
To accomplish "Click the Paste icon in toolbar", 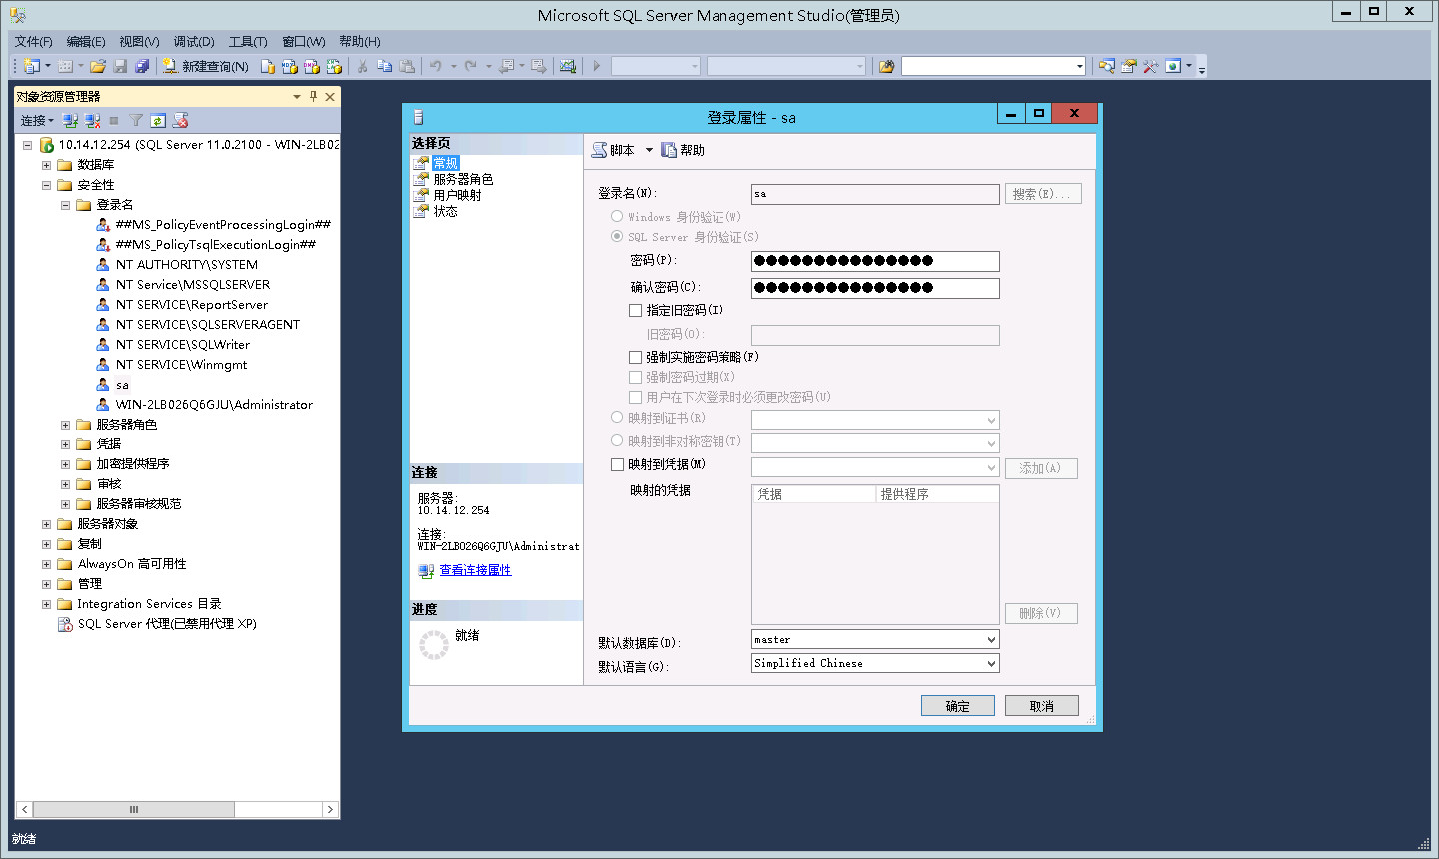I will [x=407, y=66].
